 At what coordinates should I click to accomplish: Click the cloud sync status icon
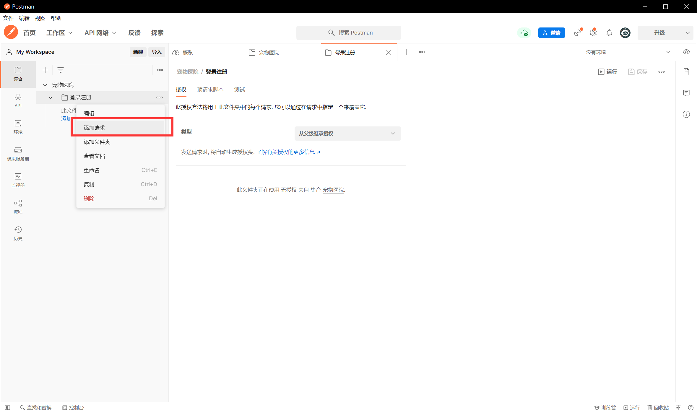(x=524, y=33)
